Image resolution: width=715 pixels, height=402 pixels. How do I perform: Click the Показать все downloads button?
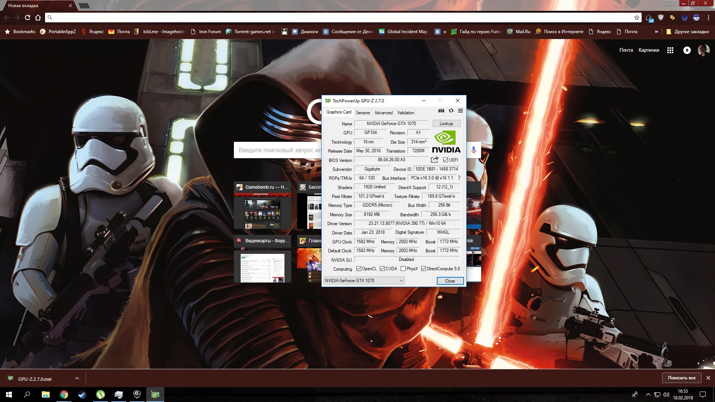681,378
